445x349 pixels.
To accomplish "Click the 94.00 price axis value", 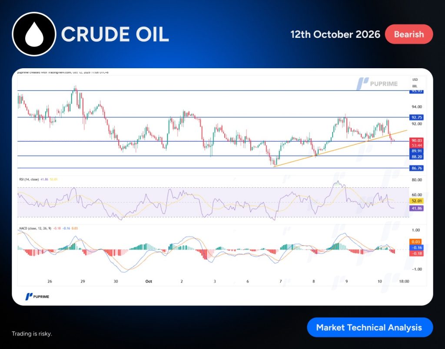I will coord(417,107).
